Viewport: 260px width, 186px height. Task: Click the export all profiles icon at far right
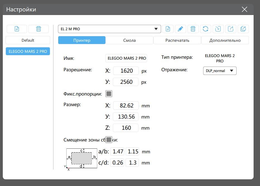243,29
